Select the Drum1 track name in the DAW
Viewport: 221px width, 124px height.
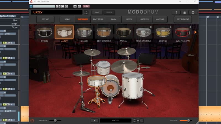tap(10, 111)
